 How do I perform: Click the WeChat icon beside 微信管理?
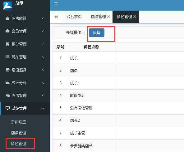(8, 96)
